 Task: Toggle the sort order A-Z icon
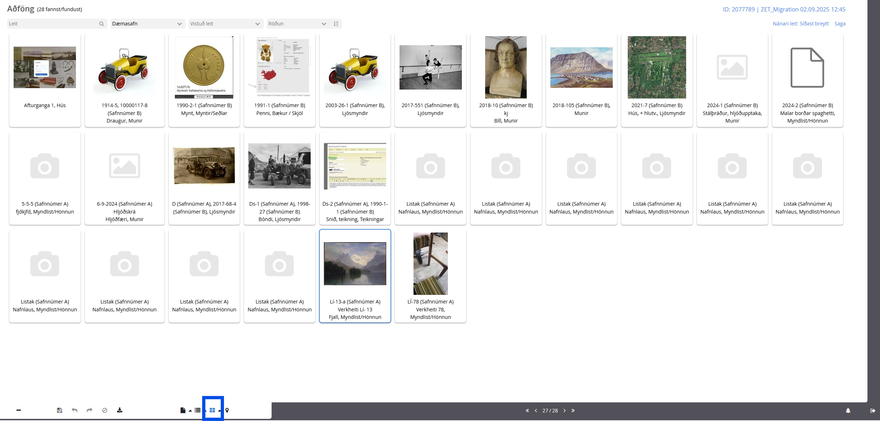(x=336, y=24)
